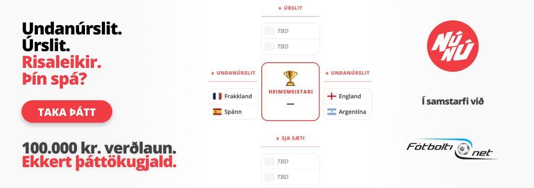534x188 pixels.
Task: Click the 'Í samstarfi við' text
Action: [x=453, y=101]
